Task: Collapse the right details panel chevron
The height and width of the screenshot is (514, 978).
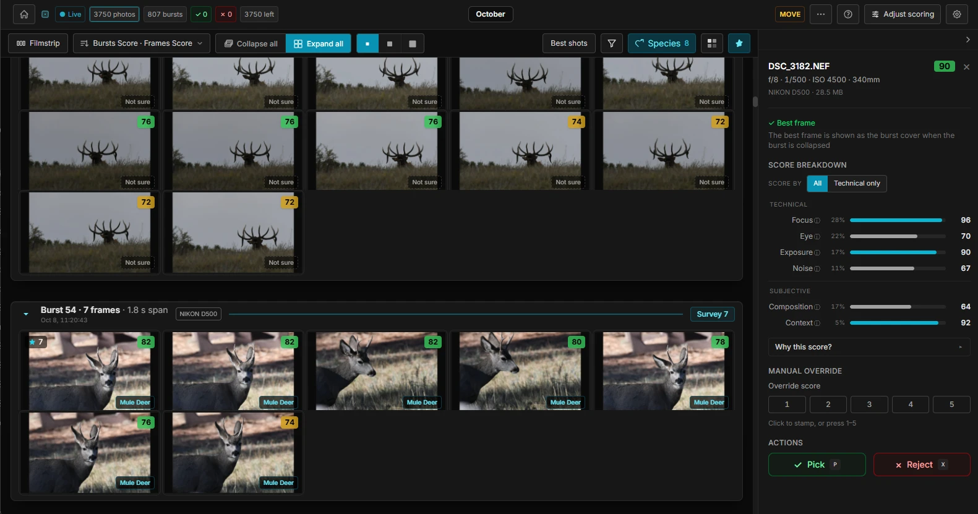Action: 967,40
